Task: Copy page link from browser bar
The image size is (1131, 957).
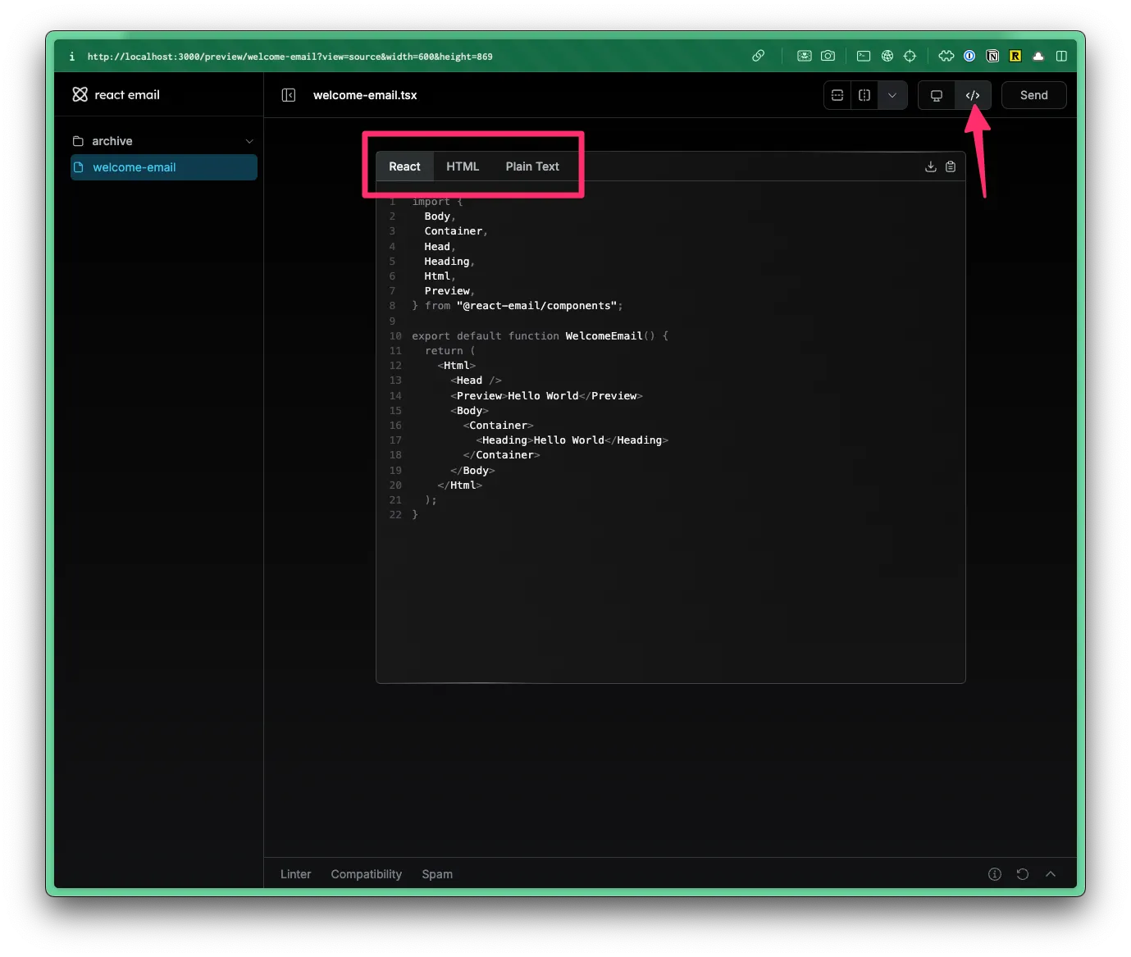Action: (x=758, y=56)
